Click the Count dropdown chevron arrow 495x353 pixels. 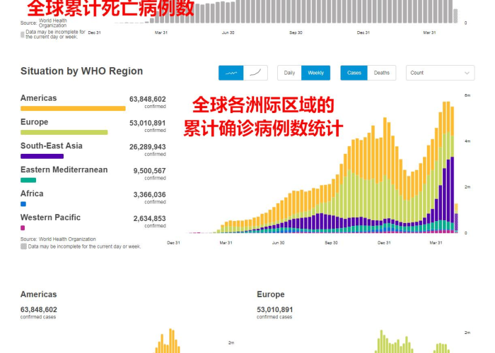467,73
